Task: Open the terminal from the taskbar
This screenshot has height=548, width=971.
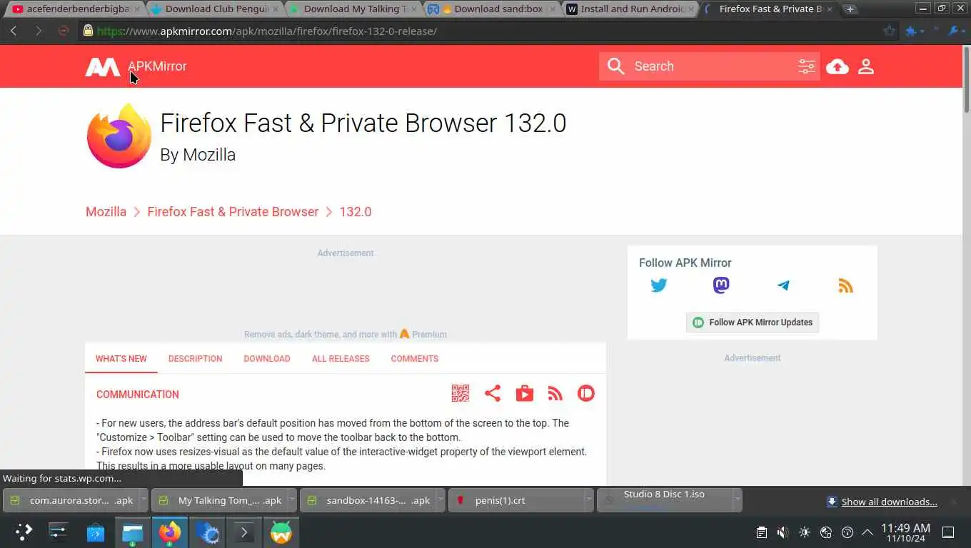Action: [x=244, y=532]
